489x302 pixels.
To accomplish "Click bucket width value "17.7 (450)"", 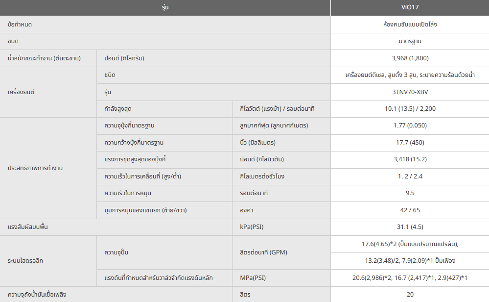I will click(410, 143).
